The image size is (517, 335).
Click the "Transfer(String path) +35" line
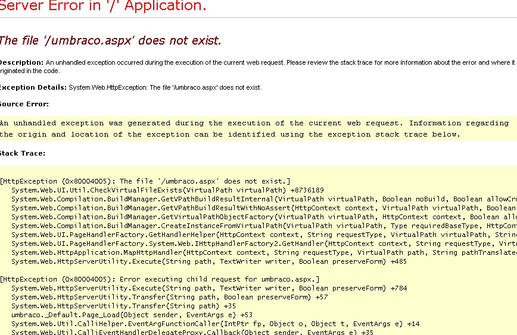[124, 306]
